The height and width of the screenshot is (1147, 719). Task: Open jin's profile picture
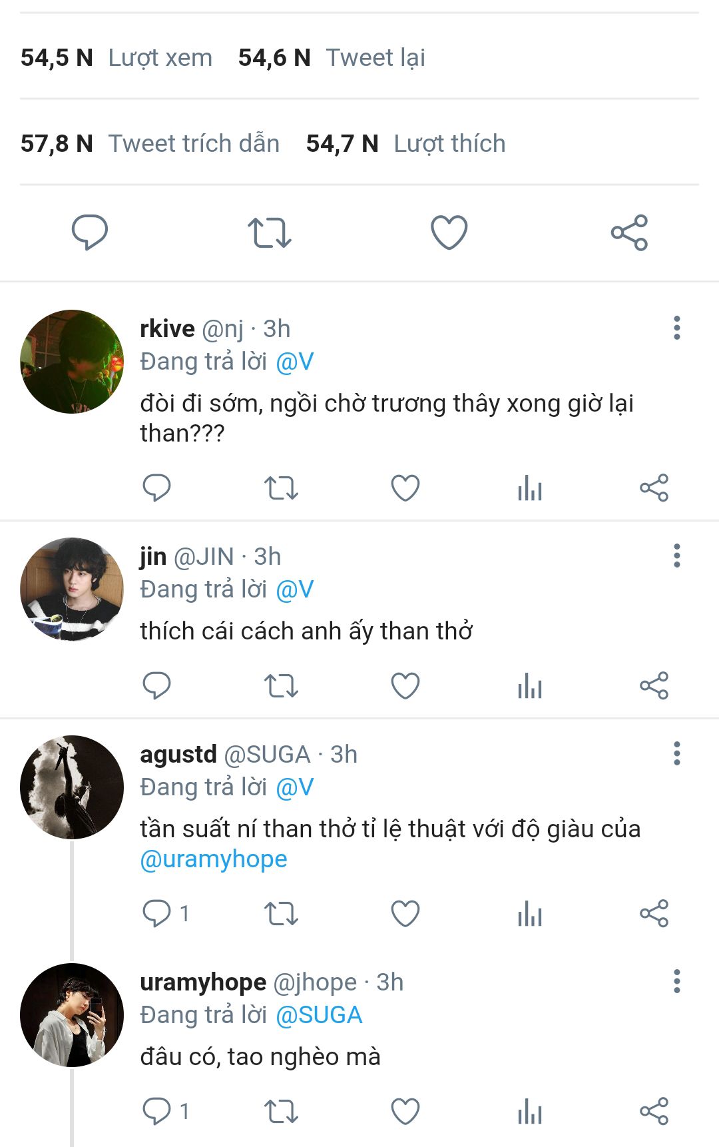[72, 589]
